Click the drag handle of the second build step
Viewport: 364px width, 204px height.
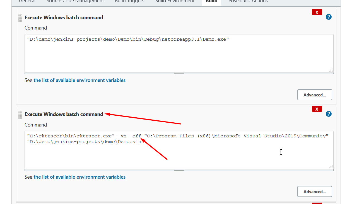tap(20, 114)
